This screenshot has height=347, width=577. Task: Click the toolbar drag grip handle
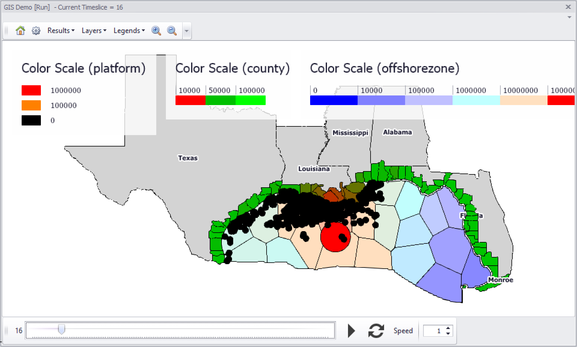coord(6,31)
